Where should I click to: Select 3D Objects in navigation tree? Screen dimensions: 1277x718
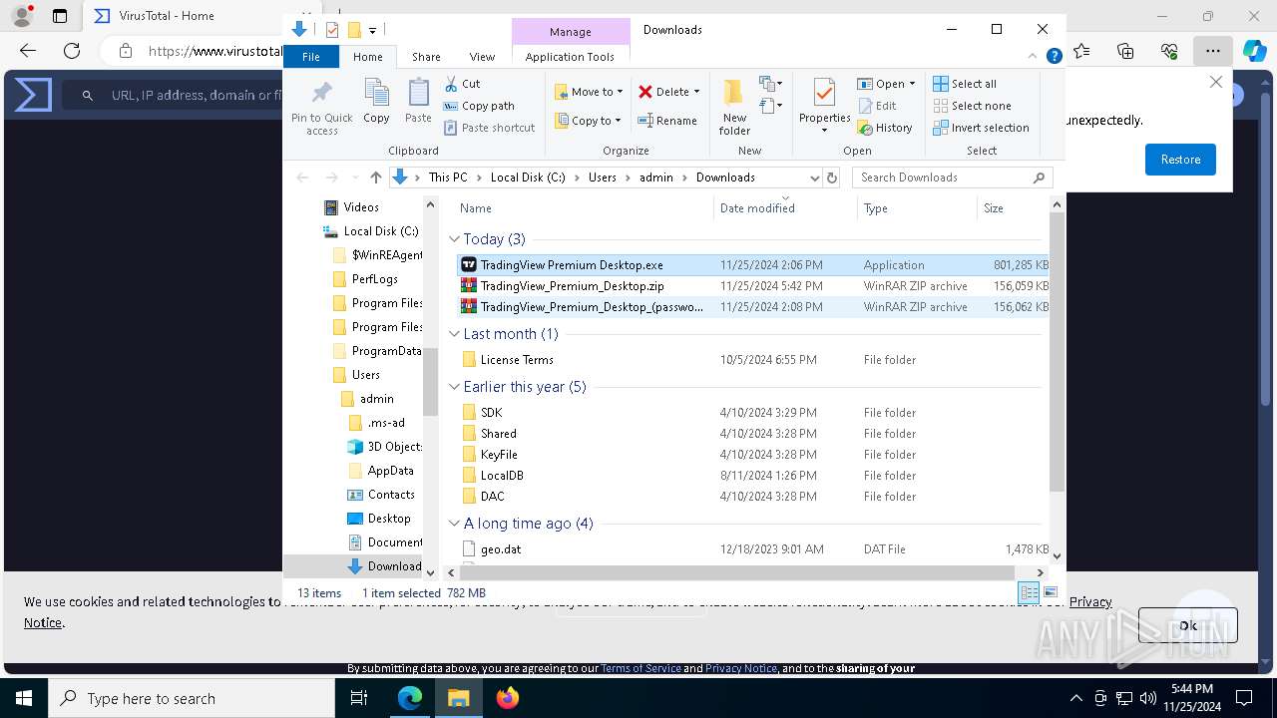point(384,447)
